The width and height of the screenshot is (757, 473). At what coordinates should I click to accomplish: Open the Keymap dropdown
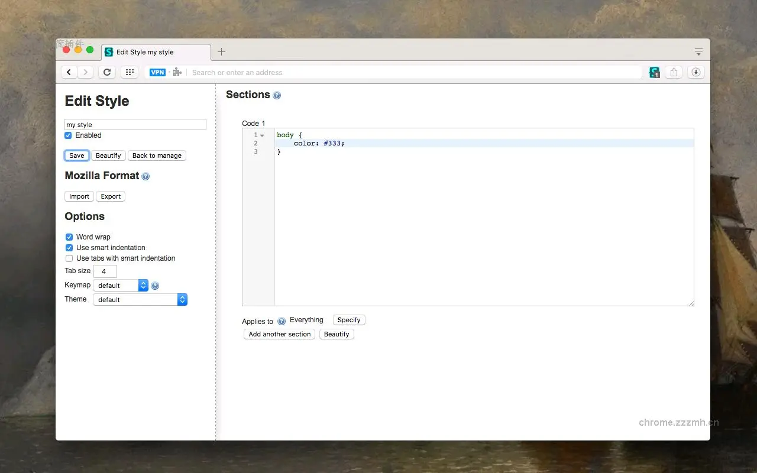pos(121,286)
